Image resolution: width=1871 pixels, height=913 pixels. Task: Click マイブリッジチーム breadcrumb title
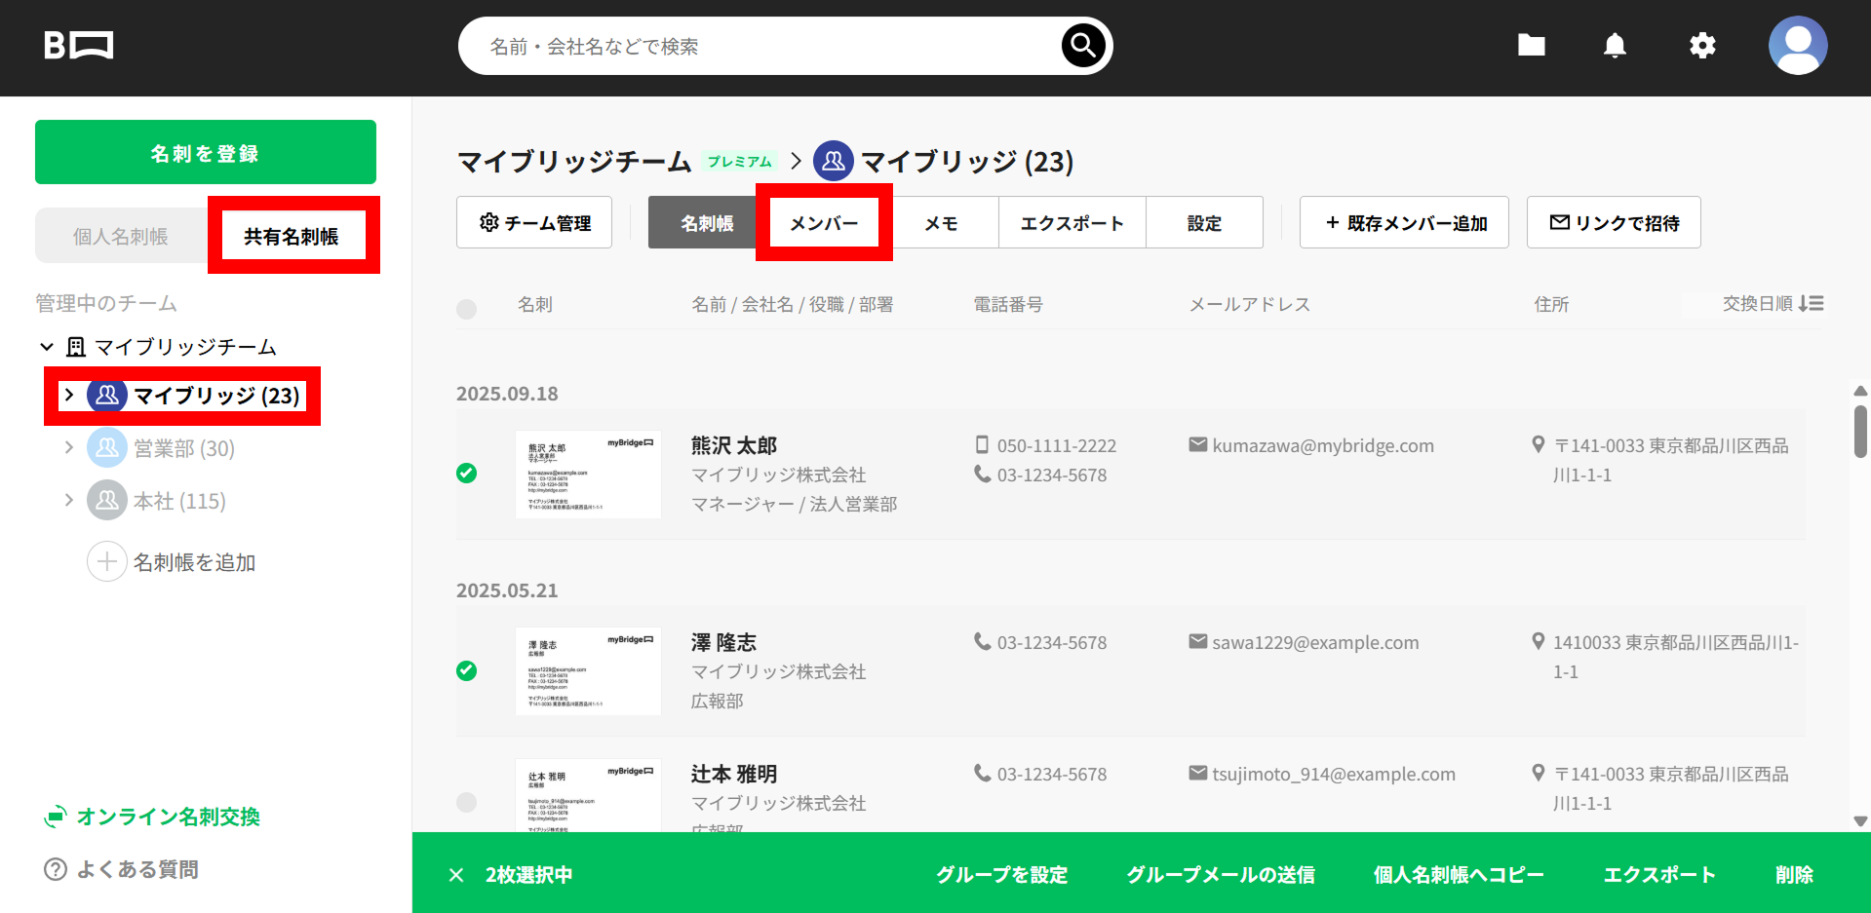click(574, 161)
